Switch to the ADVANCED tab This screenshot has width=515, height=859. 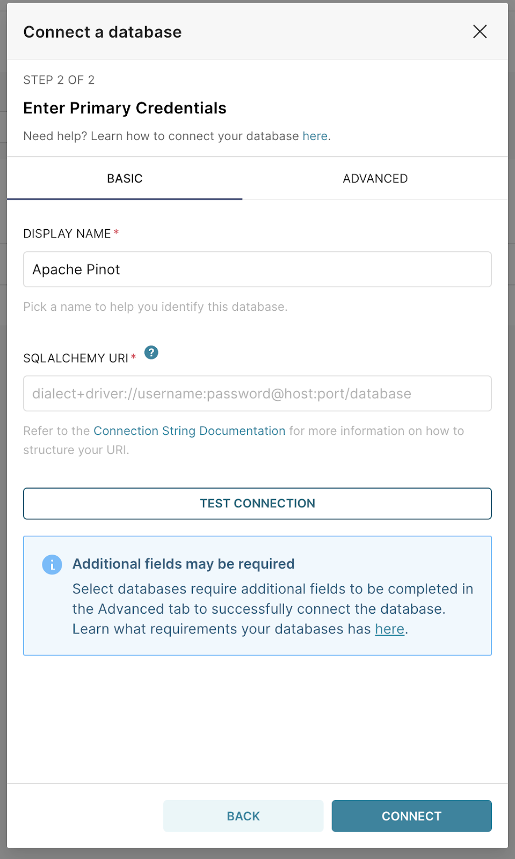pyautogui.click(x=375, y=178)
